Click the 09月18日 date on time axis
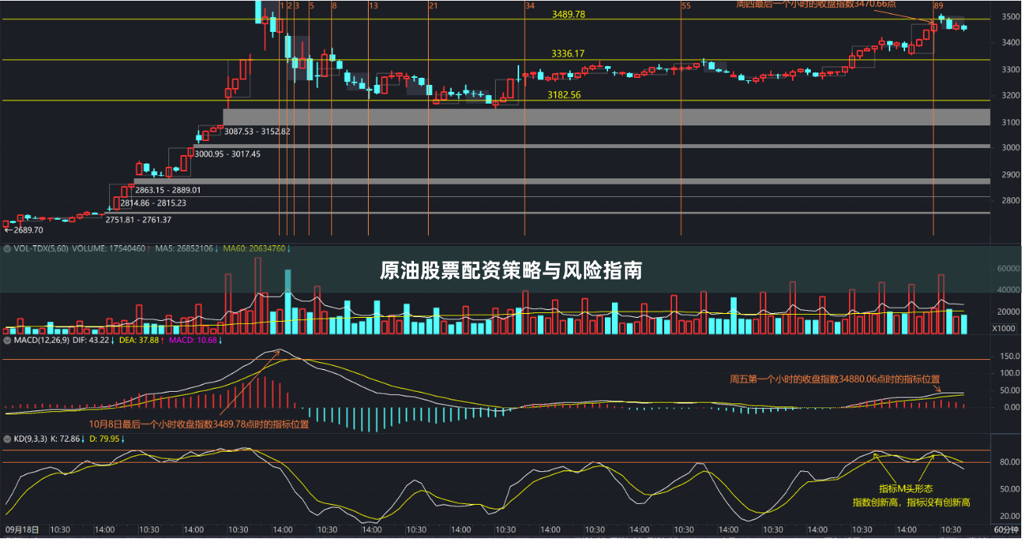1022x539 pixels. [21, 530]
